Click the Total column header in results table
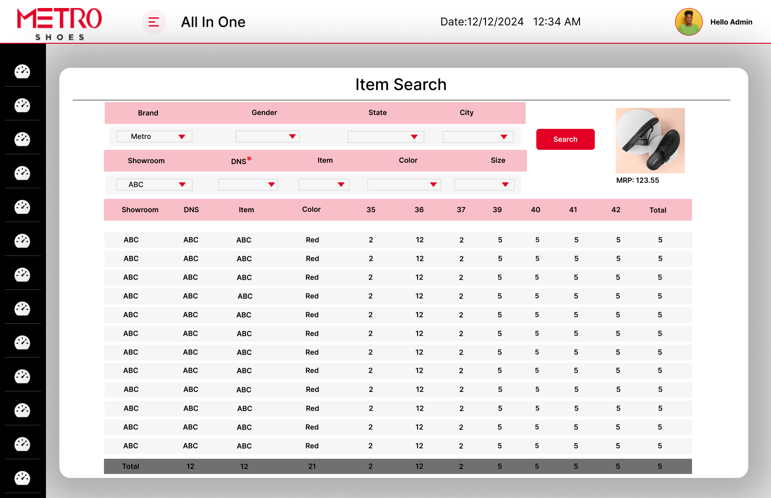 pyautogui.click(x=658, y=210)
